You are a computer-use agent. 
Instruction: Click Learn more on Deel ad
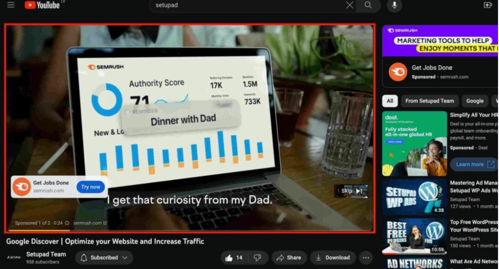[x=474, y=164]
